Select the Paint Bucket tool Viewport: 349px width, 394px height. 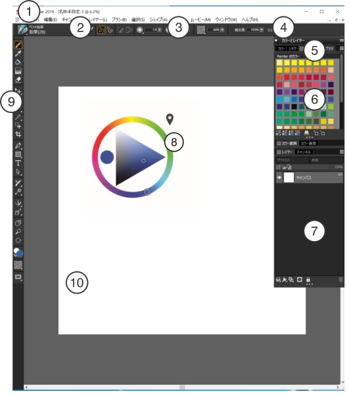18,62
